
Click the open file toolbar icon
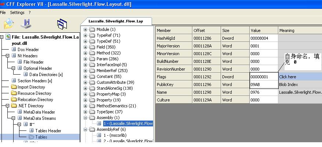[x=8, y=24]
